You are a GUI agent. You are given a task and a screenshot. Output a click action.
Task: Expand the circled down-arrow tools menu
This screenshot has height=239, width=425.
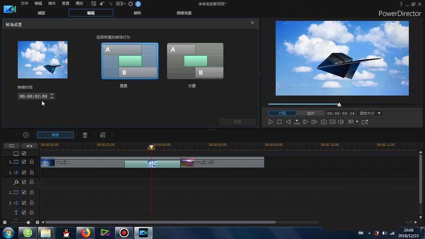coord(26,135)
